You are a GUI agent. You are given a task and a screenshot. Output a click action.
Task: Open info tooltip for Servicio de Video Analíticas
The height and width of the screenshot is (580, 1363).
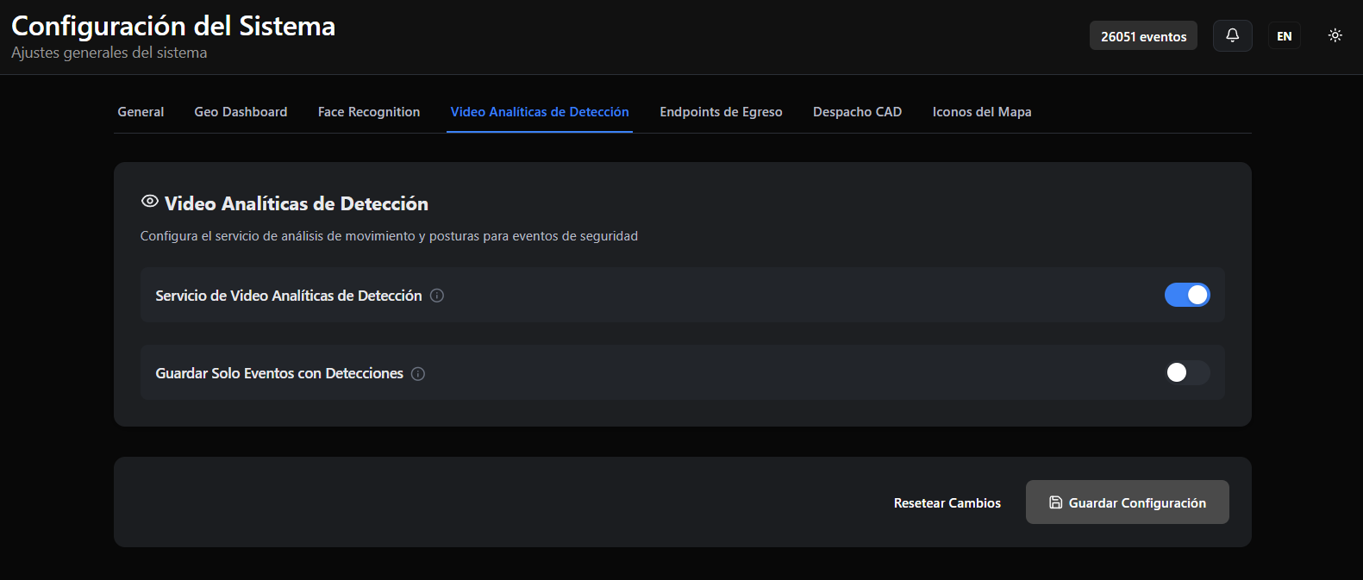[437, 296]
